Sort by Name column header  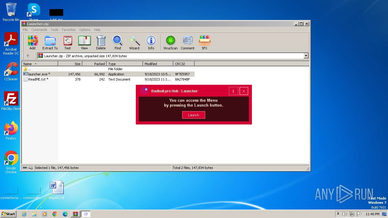40,64
